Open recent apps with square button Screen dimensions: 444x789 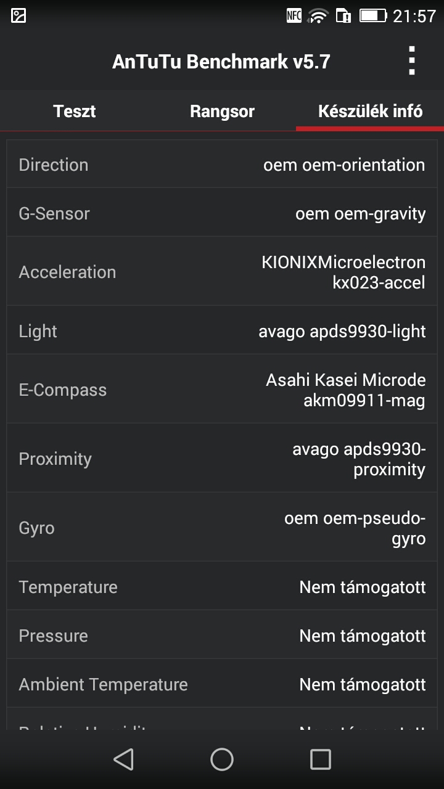click(x=320, y=759)
